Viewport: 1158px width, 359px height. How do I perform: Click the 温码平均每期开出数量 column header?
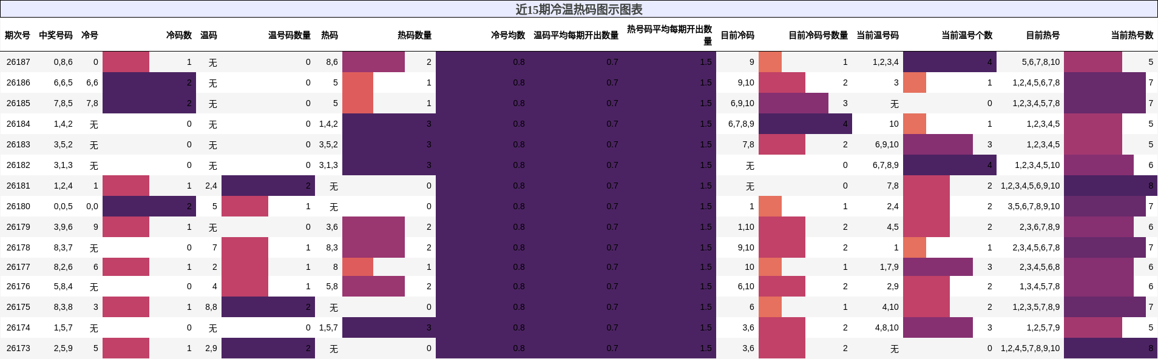(x=576, y=35)
